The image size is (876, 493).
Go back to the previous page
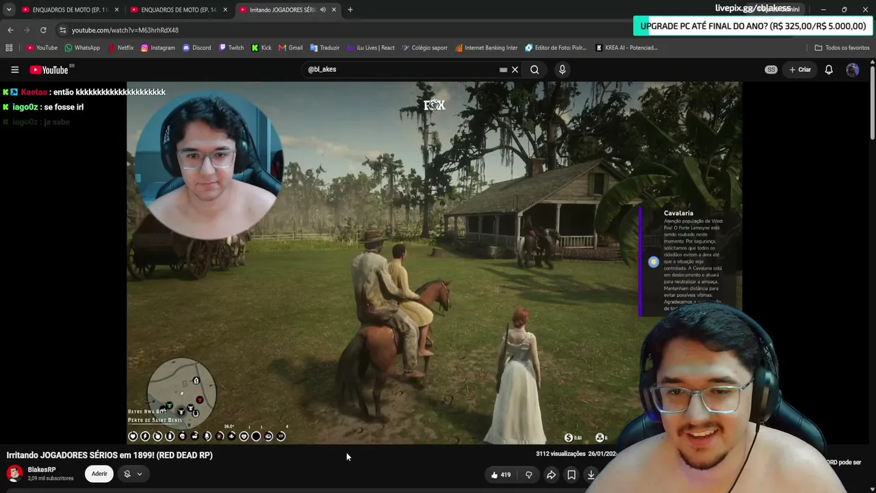click(x=10, y=30)
